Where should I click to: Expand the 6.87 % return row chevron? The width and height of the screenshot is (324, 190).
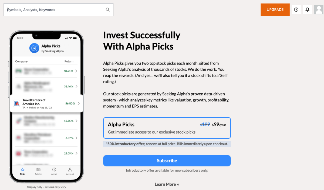[76, 138]
